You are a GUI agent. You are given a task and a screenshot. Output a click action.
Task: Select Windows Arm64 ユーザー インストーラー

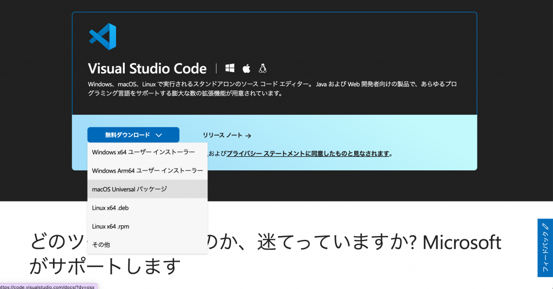click(147, 171)
